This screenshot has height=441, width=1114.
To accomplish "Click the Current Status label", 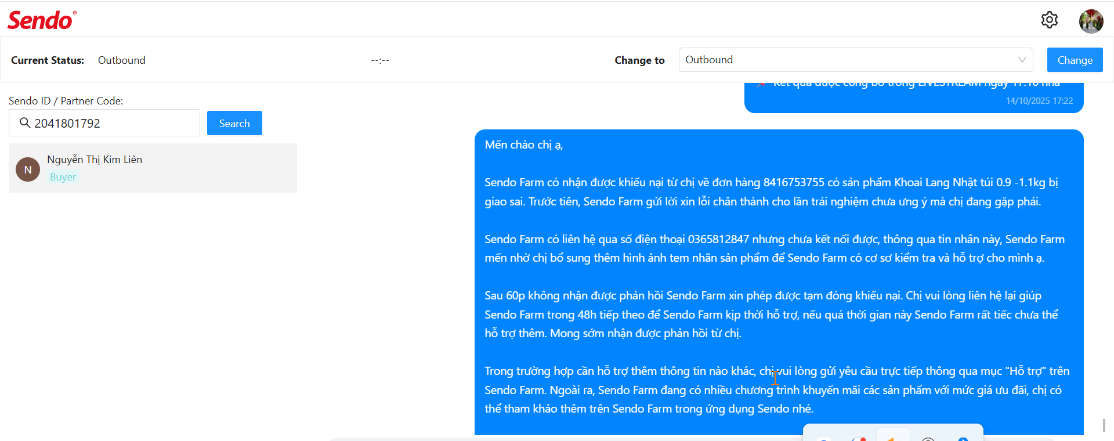I will tap(48, 60).
